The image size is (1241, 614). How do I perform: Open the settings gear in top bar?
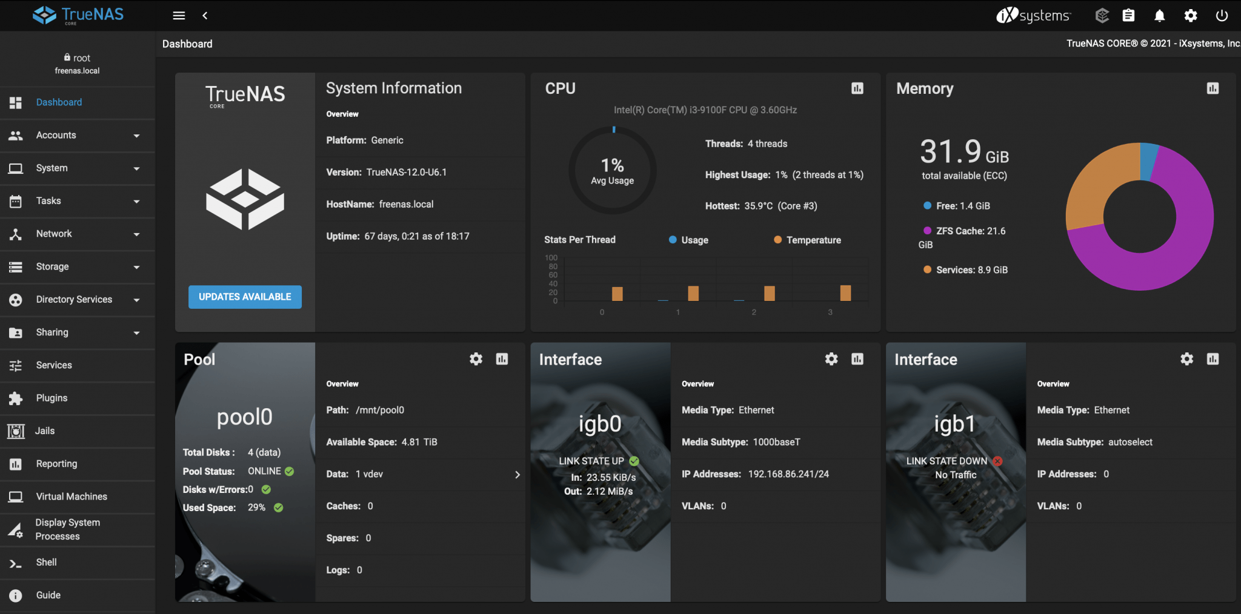tap(1191, 16)
